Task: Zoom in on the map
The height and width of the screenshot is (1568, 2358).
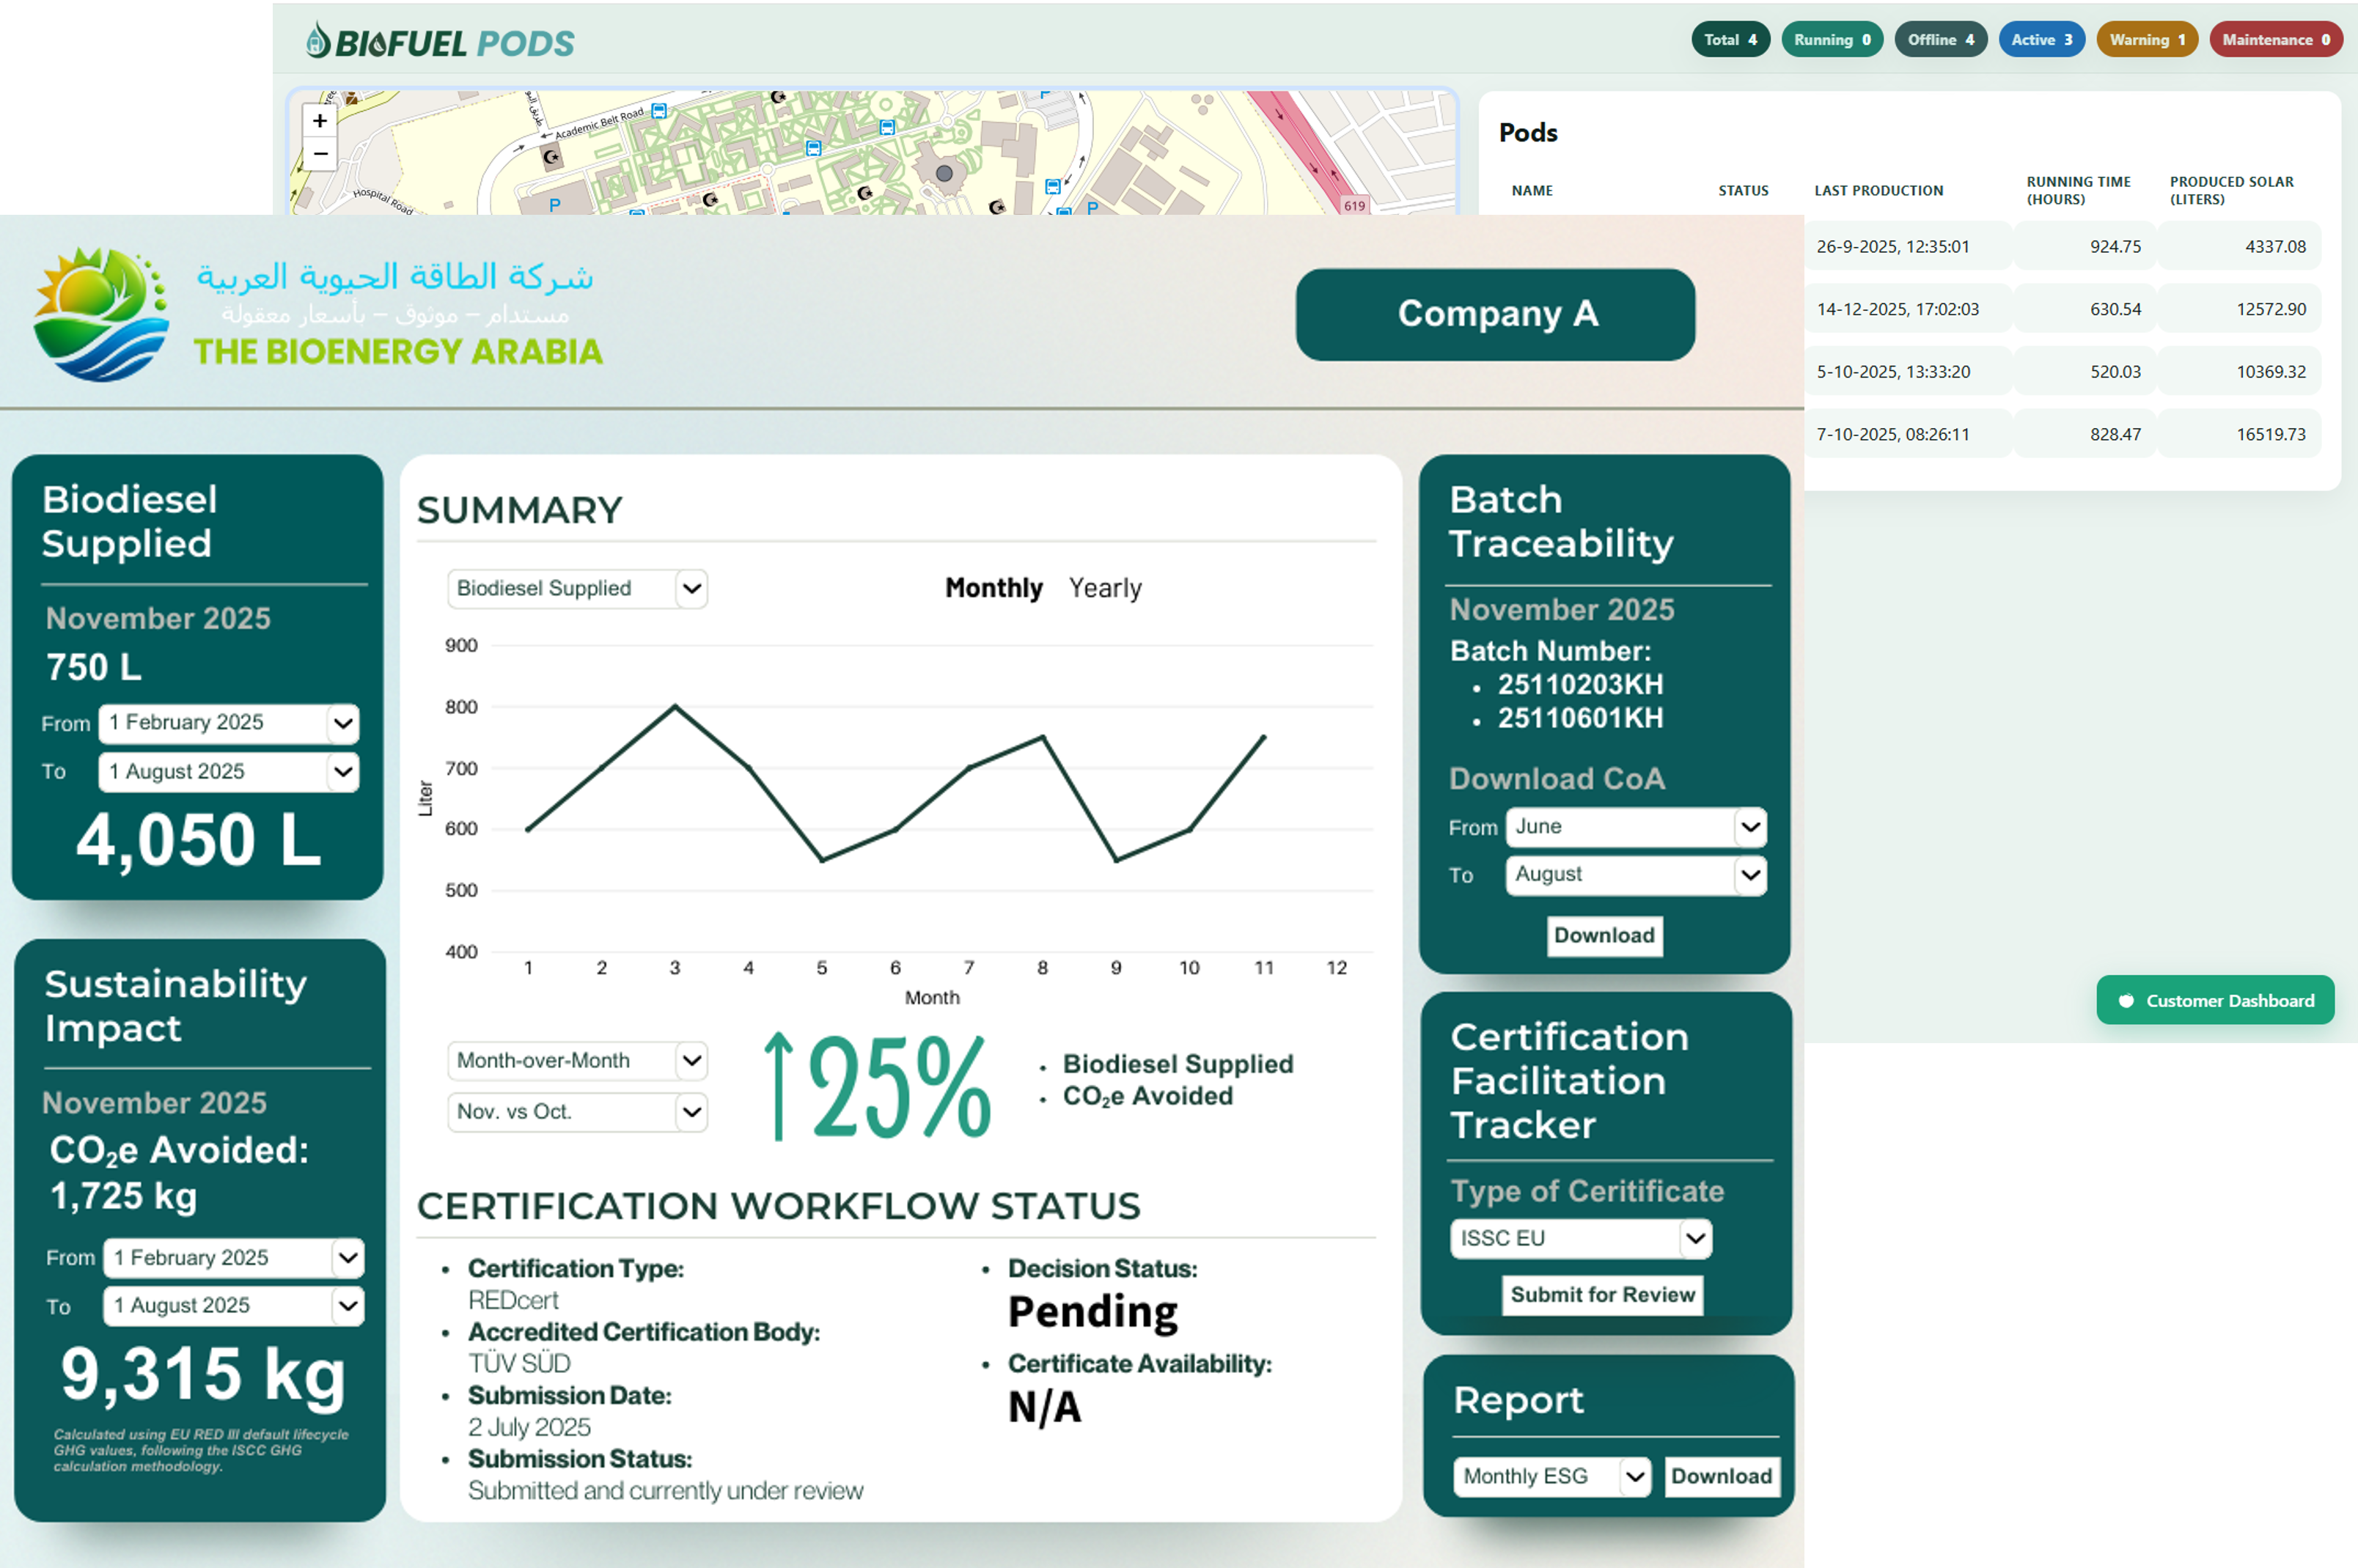Action: (x=320, y=120)
